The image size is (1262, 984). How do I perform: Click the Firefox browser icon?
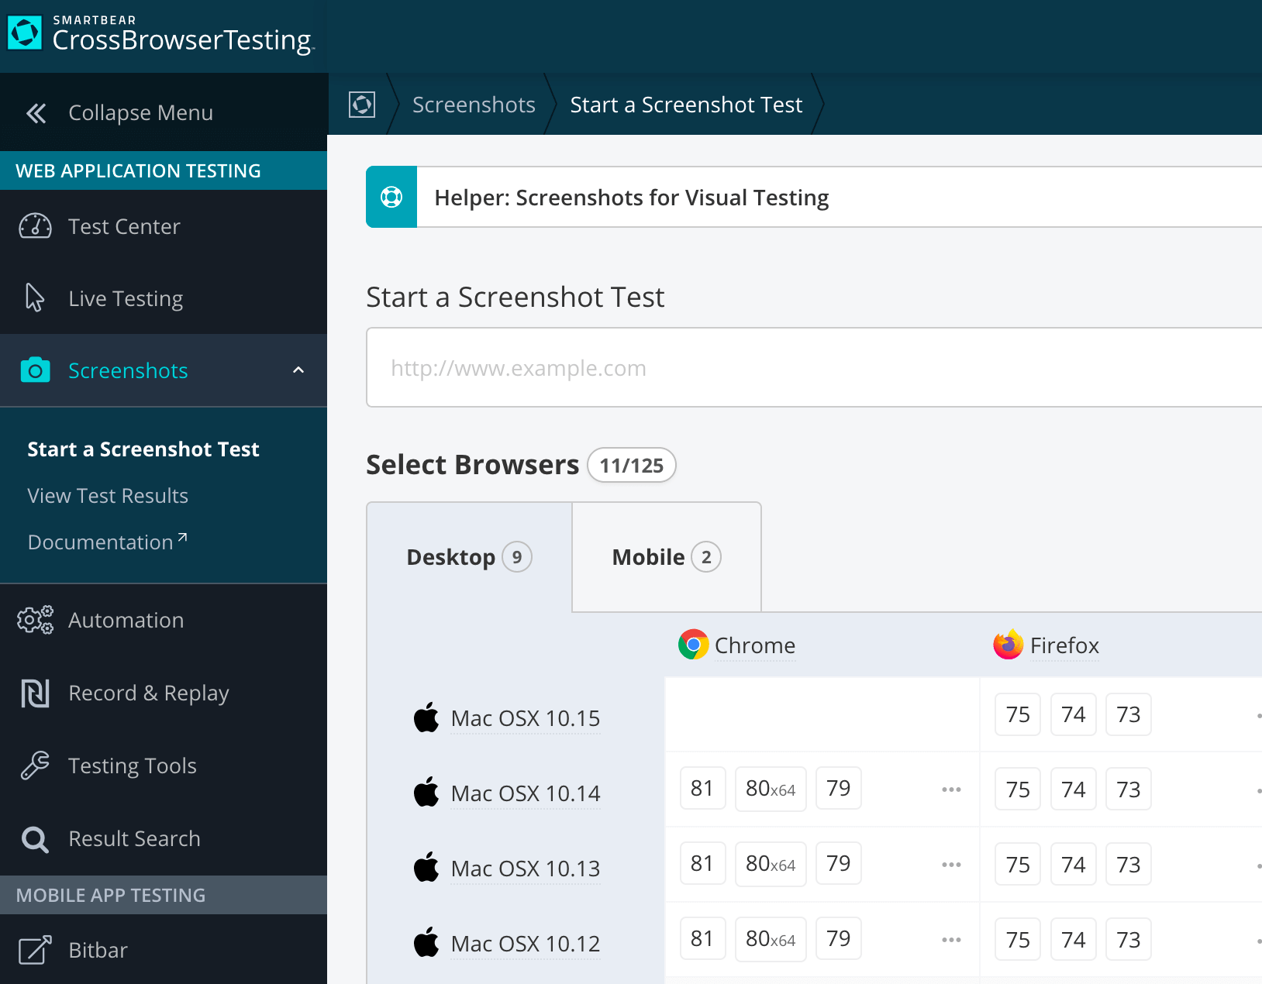coord(1008,645)
